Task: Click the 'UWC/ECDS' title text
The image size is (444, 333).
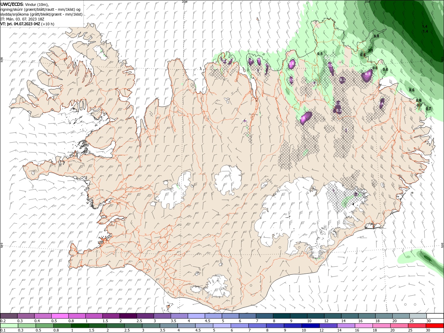Action: click(12, 4)
